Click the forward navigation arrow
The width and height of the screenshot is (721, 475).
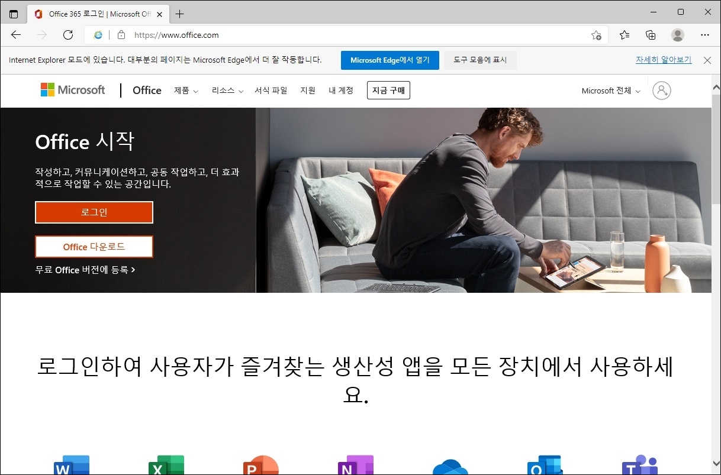click(42, 35)
